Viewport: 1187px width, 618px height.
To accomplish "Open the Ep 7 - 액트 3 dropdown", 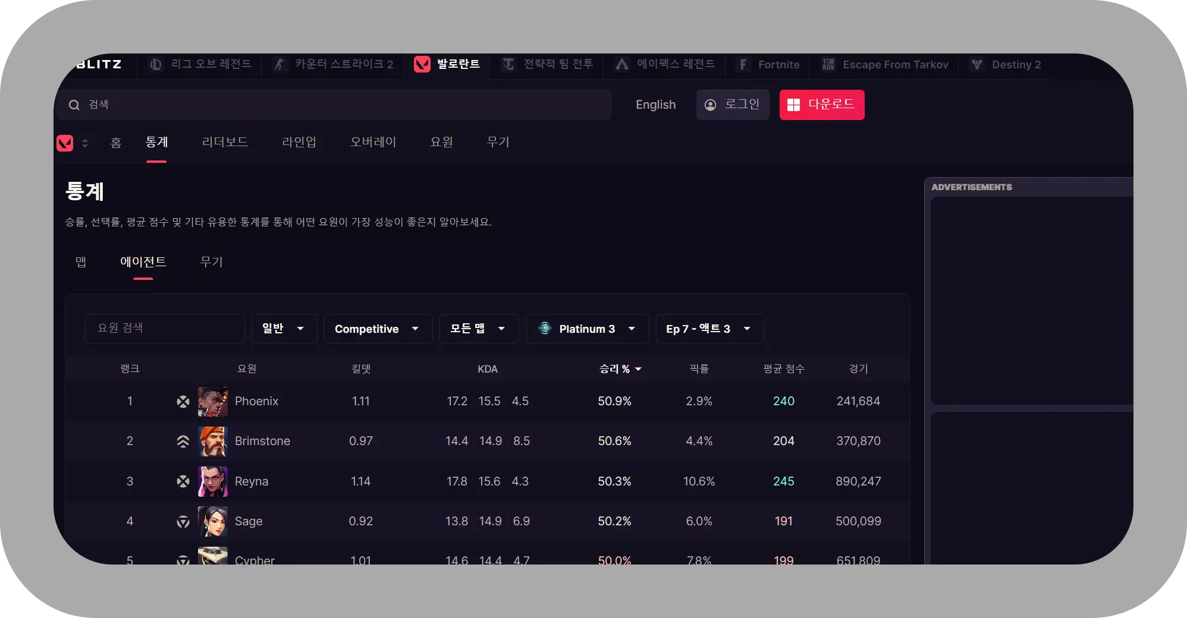I will pos(709,329).
